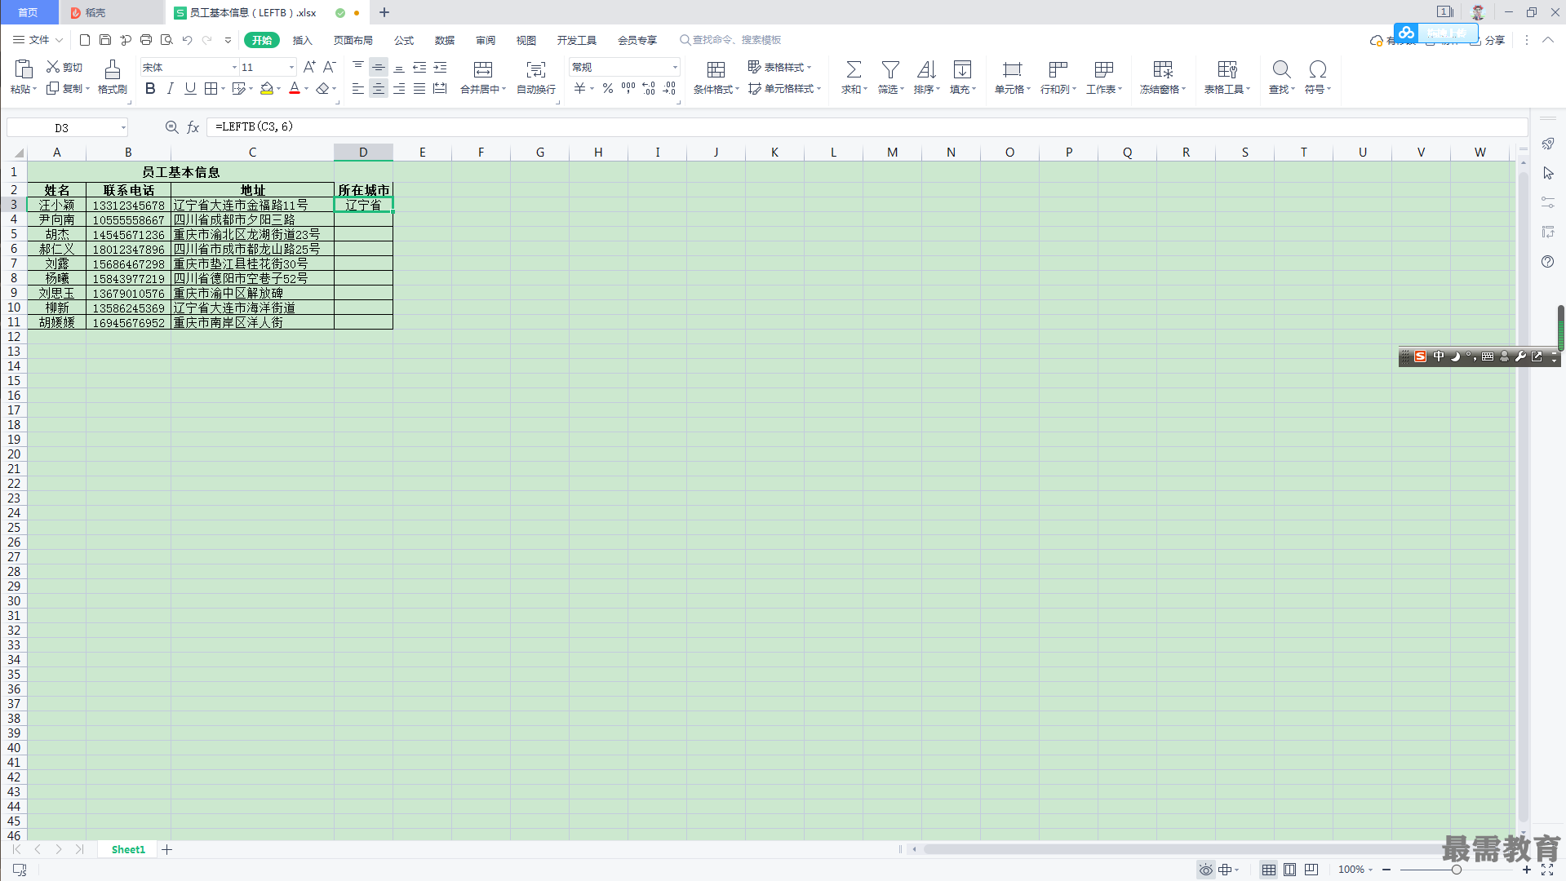The image size is (1566, 881).
Task: Click the Paste (粘贴) icon
Action: tap(23, 69)
